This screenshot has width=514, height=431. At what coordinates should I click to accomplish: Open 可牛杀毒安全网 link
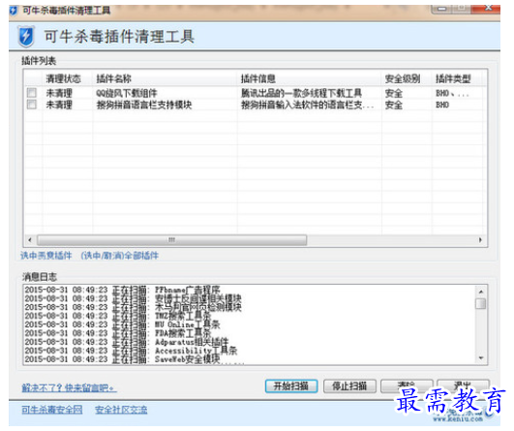tap(52, 410)
